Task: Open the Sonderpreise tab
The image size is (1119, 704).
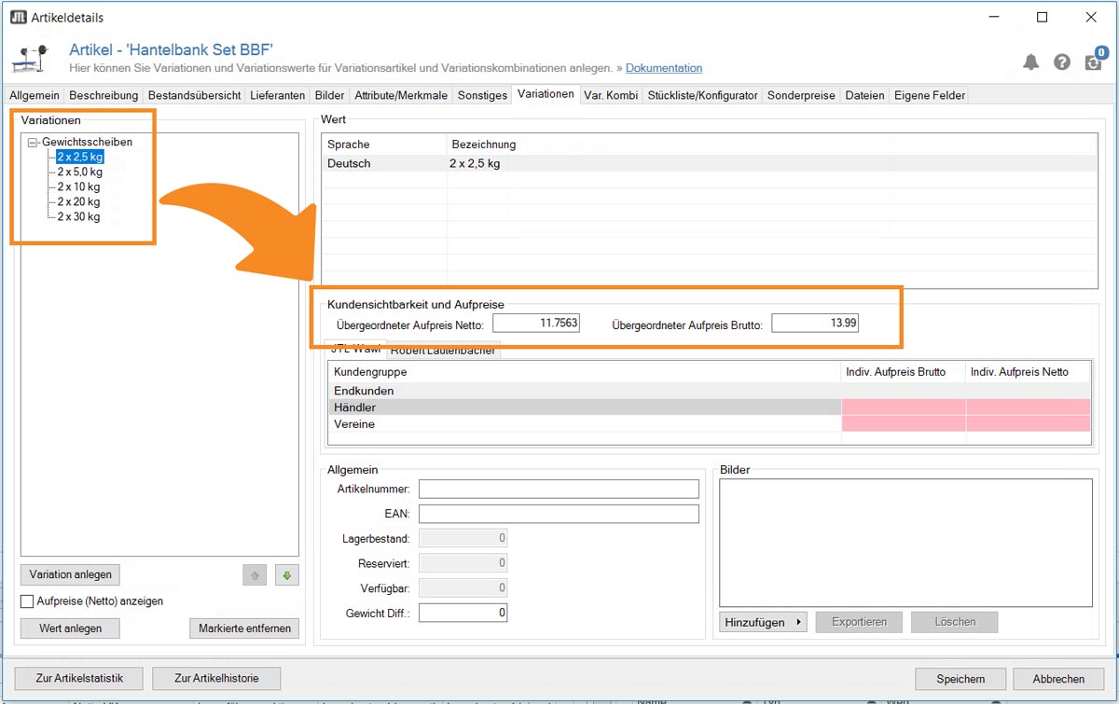Action: click(x=801, y=95)
